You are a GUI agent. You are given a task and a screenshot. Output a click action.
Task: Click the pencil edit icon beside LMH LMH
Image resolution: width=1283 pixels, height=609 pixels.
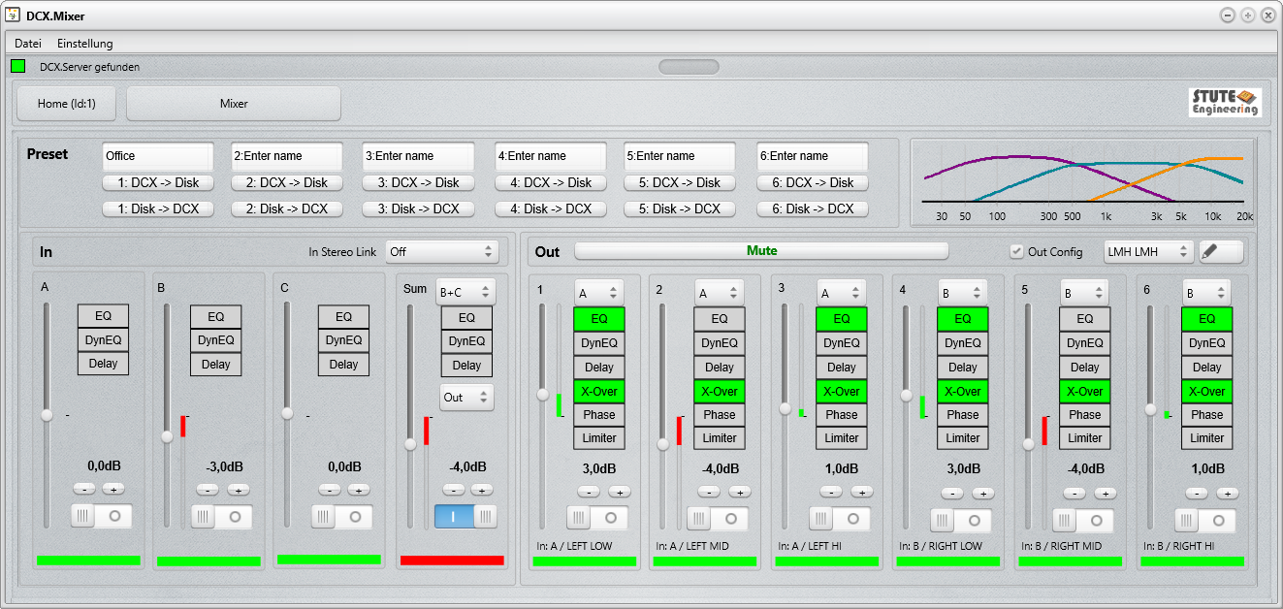tap(1222, 251)
